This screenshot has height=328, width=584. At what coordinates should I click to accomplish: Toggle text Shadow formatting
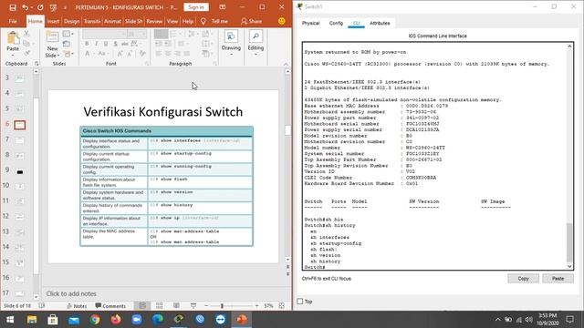coord(116,44)
